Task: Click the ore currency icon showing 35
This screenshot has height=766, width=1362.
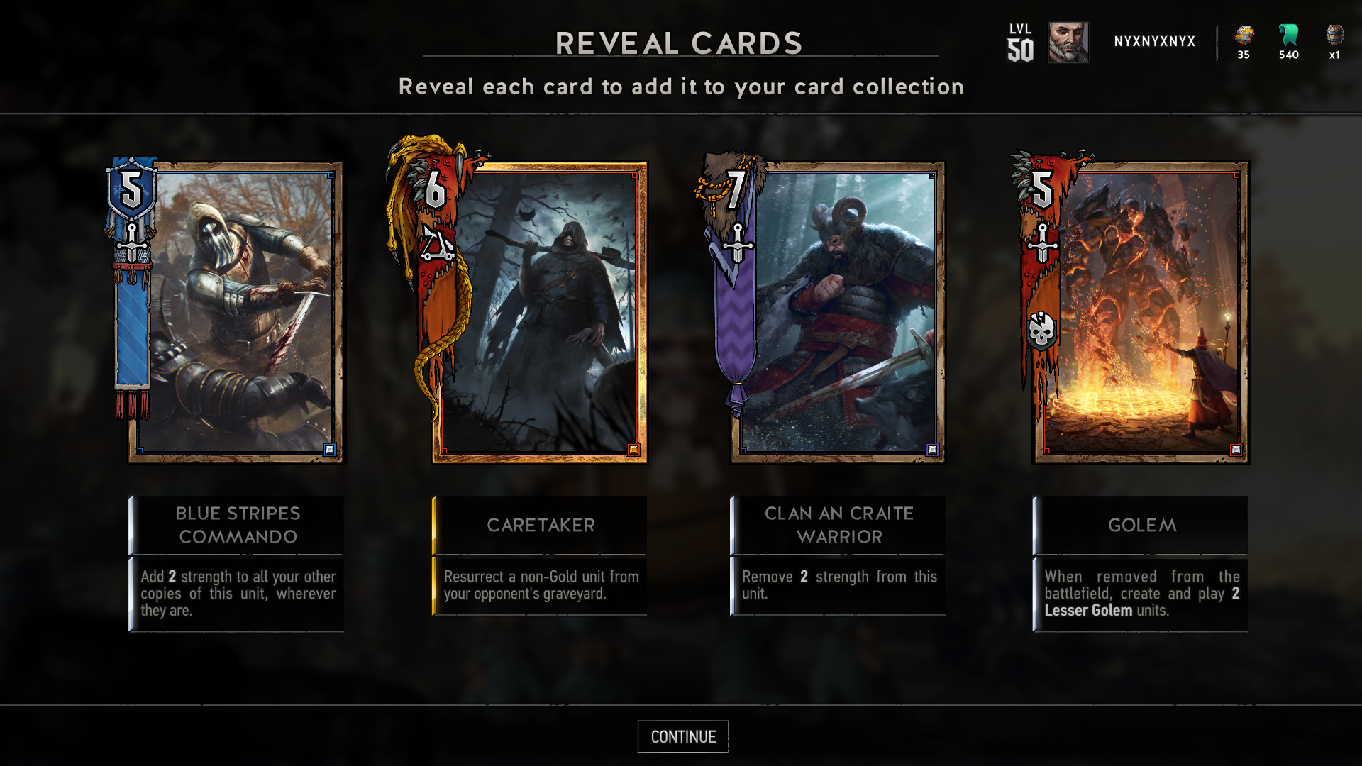Action: click(x=1244, y=35)
